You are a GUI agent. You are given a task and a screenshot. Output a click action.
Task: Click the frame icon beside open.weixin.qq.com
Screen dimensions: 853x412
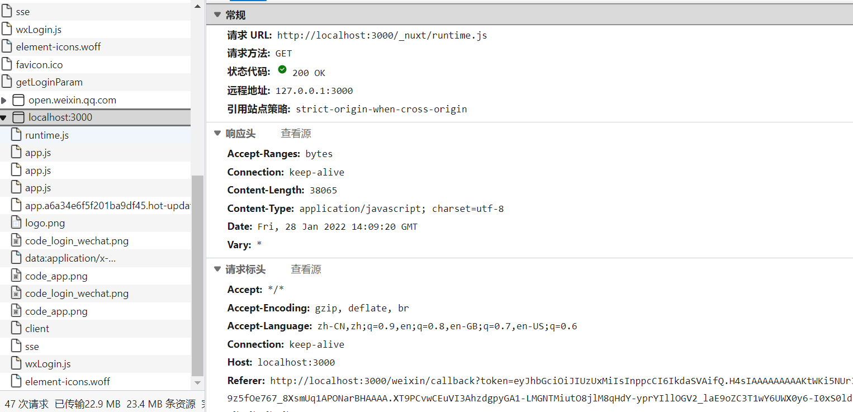pyautogui.click(x=18, y=100)
